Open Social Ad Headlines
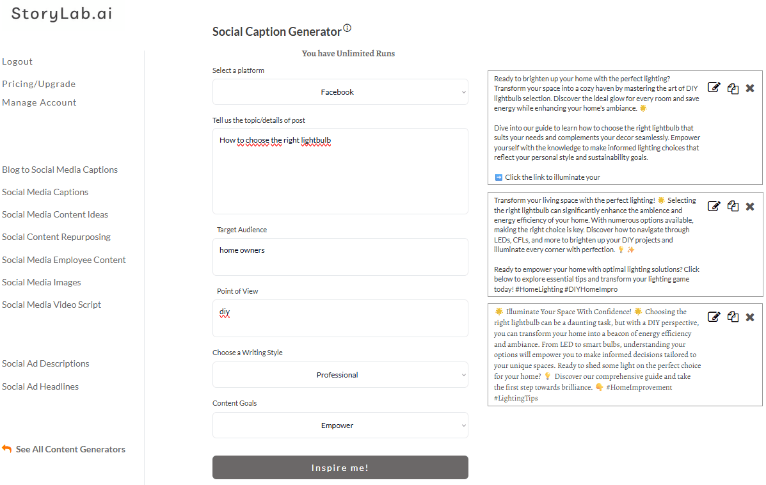Viewport: 766px width, 485px height. coord(40,386)
